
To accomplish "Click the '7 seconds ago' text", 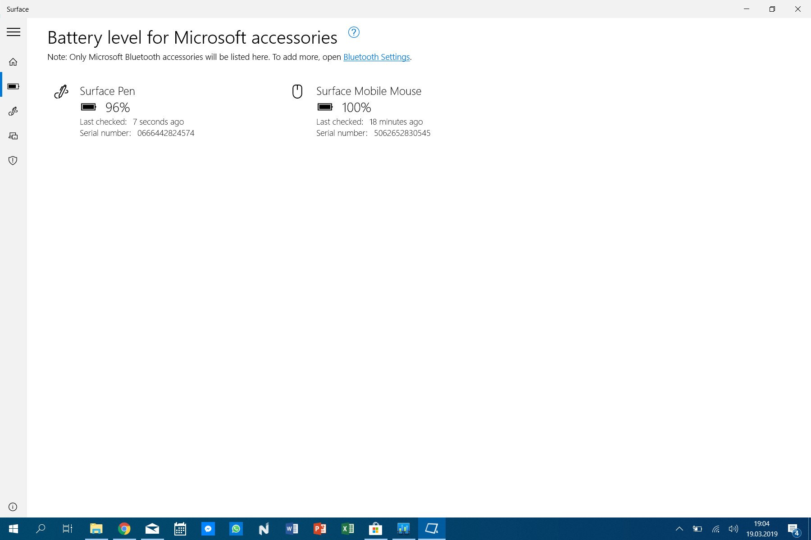I will click(158, 122).
